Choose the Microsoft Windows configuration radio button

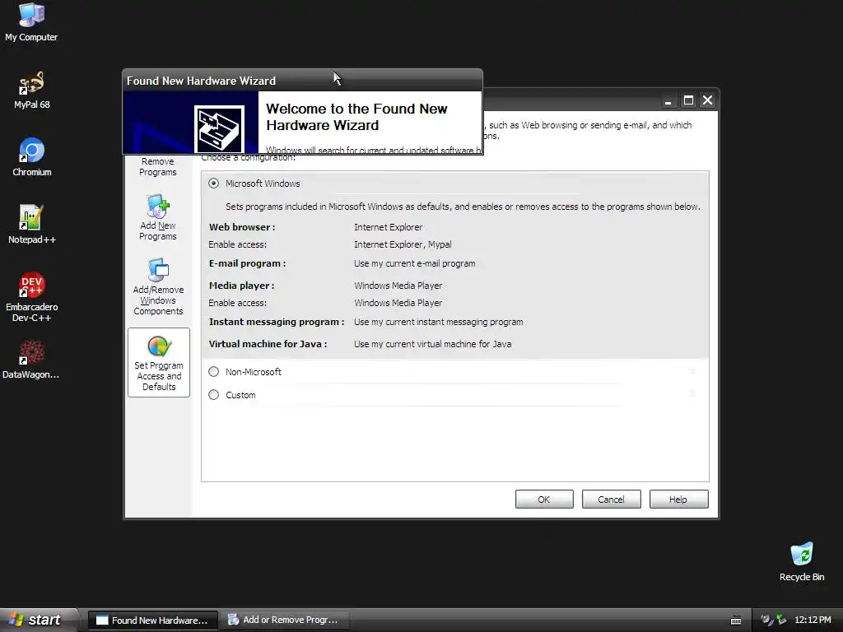(x=214, y=184)
